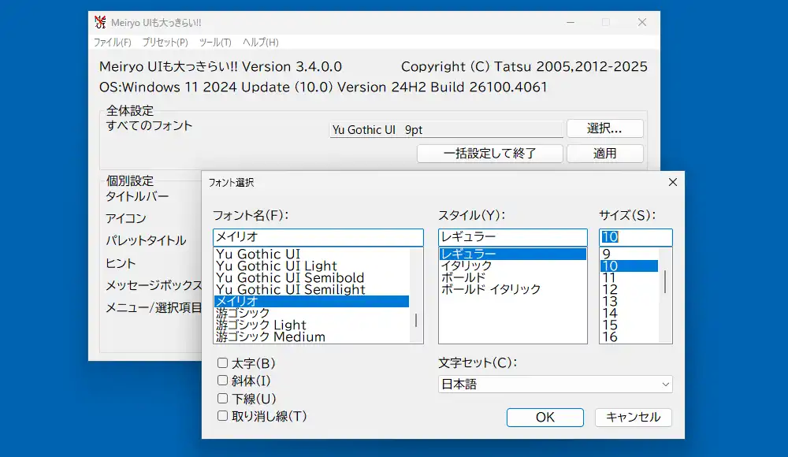Open the ヘルプ(H) menu
Image resolution: width=788 pixels, height=457 pixels.
(260, 43)
